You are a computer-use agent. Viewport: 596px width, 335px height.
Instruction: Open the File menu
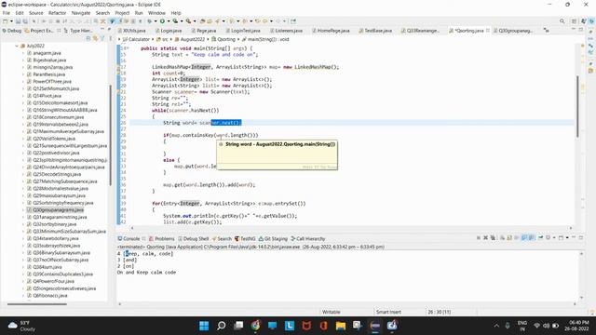[x=7, y=13]
